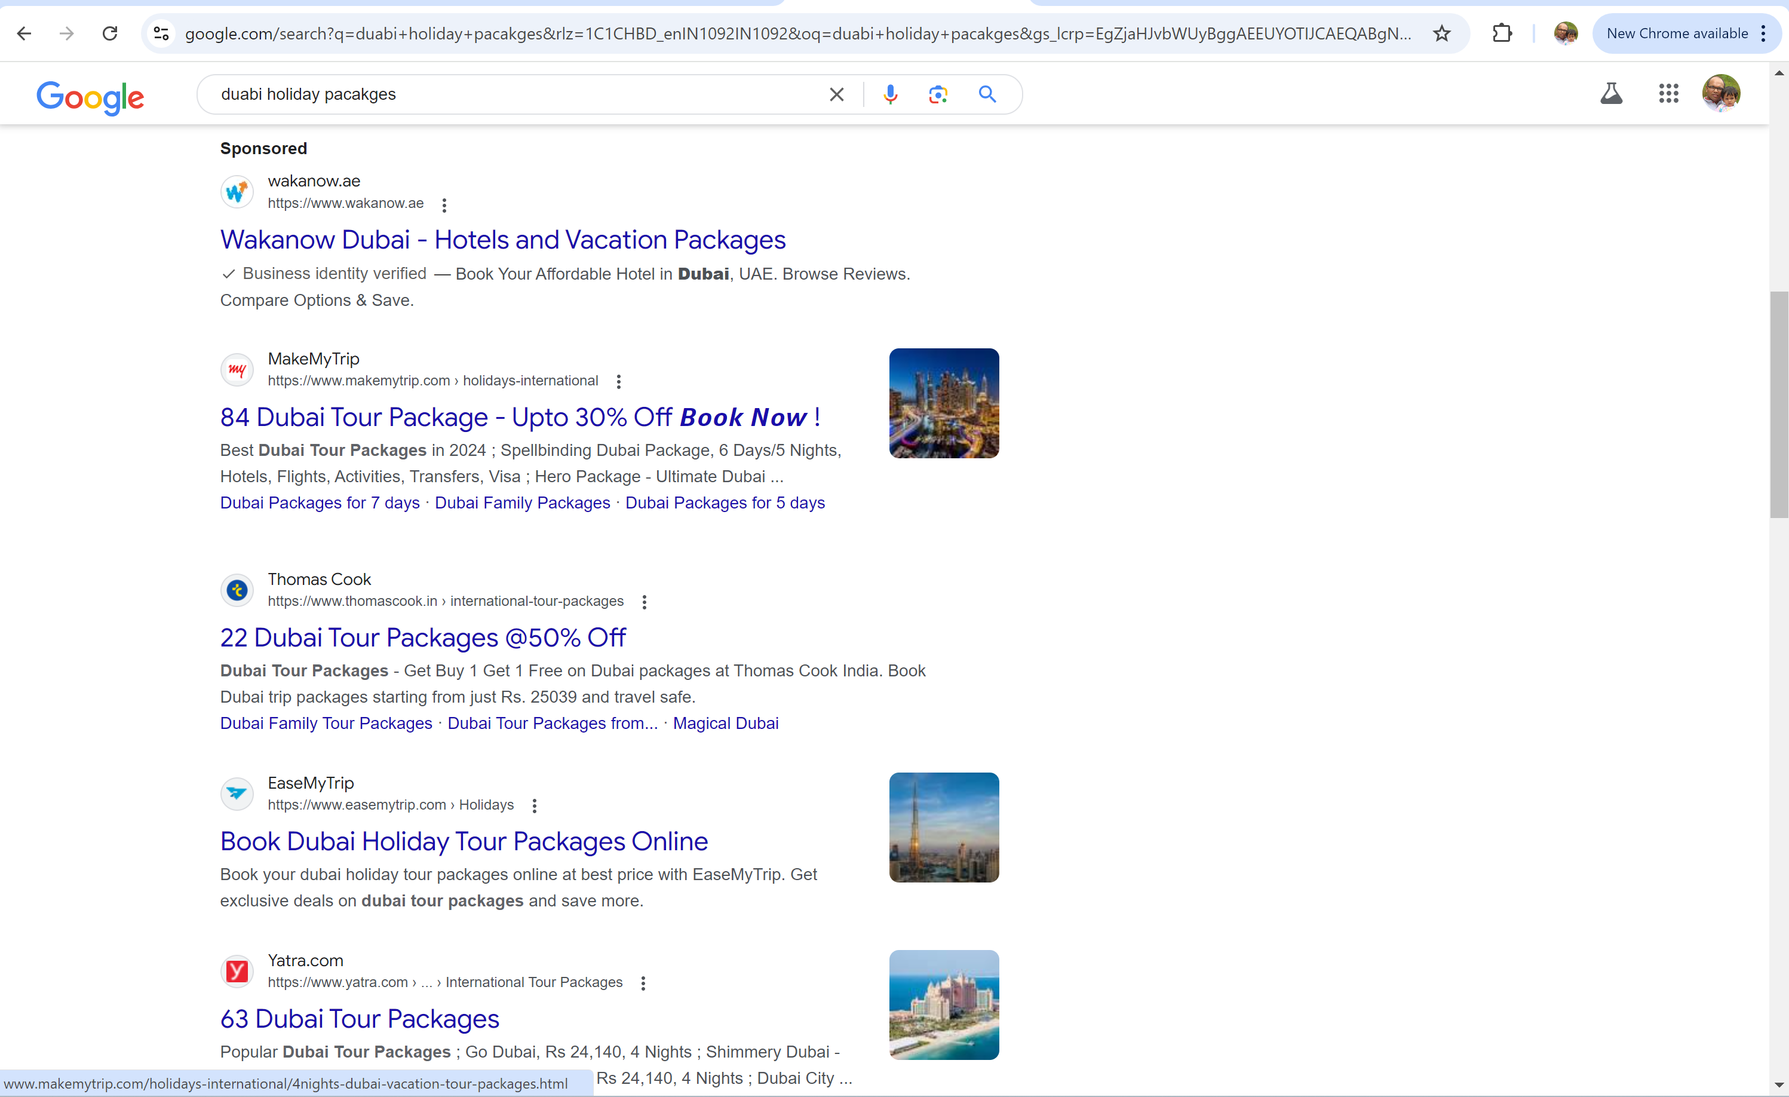Reload the current page
The width and height of the screenshot is (1789, 1097).
pos(110,33)
